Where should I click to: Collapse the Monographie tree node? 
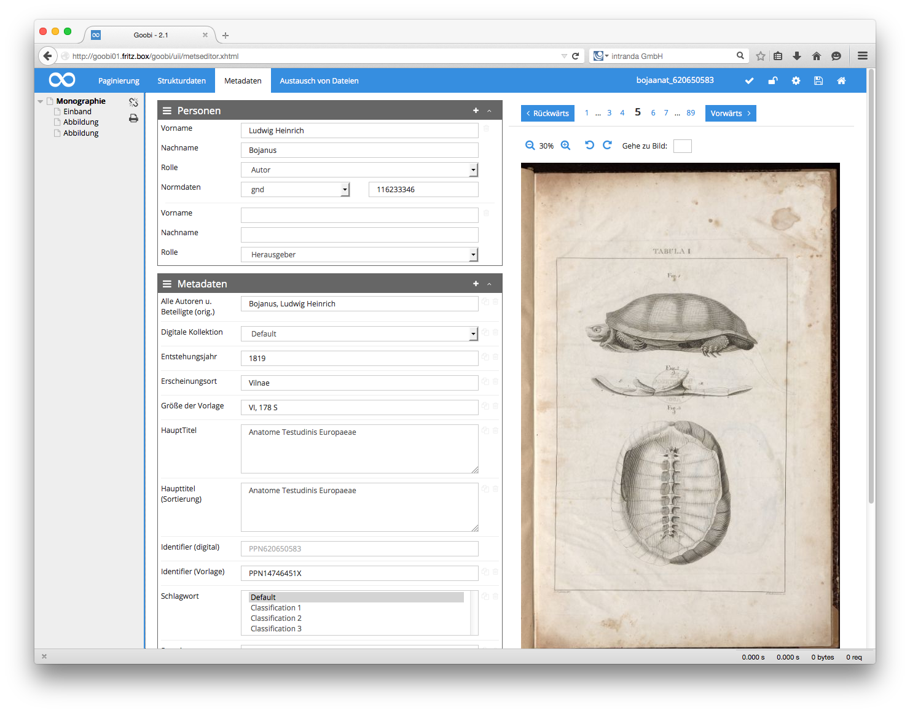pos(40,101)
